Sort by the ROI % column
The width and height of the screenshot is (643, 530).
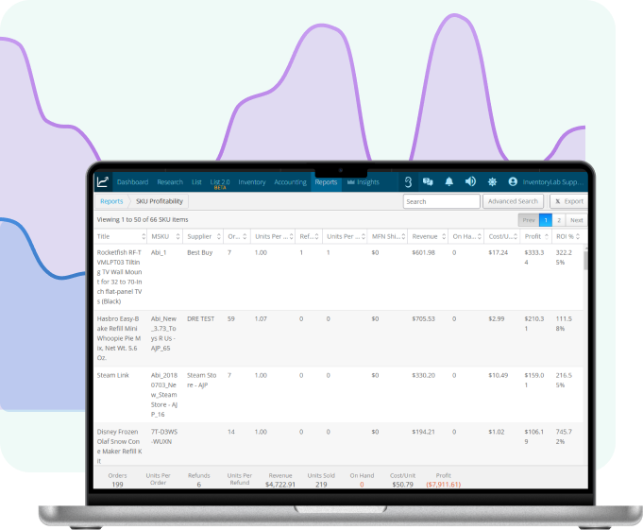[x=567, y=237]
